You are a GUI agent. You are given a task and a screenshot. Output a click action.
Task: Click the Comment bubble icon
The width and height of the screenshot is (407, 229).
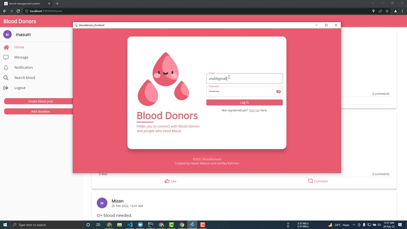(310, 181)
